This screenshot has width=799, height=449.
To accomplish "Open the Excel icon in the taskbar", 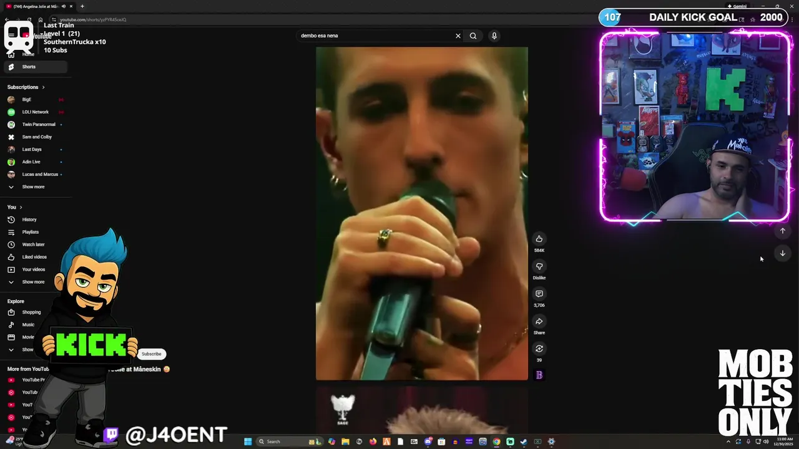I will coord(537,442).
